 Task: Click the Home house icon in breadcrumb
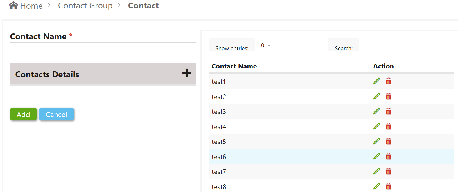13,5
